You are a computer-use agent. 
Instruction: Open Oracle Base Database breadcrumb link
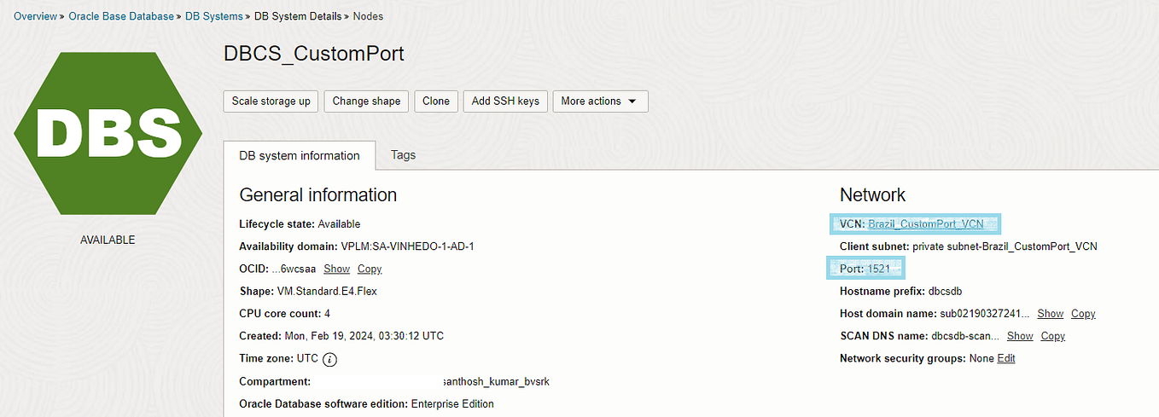(120, 16)
